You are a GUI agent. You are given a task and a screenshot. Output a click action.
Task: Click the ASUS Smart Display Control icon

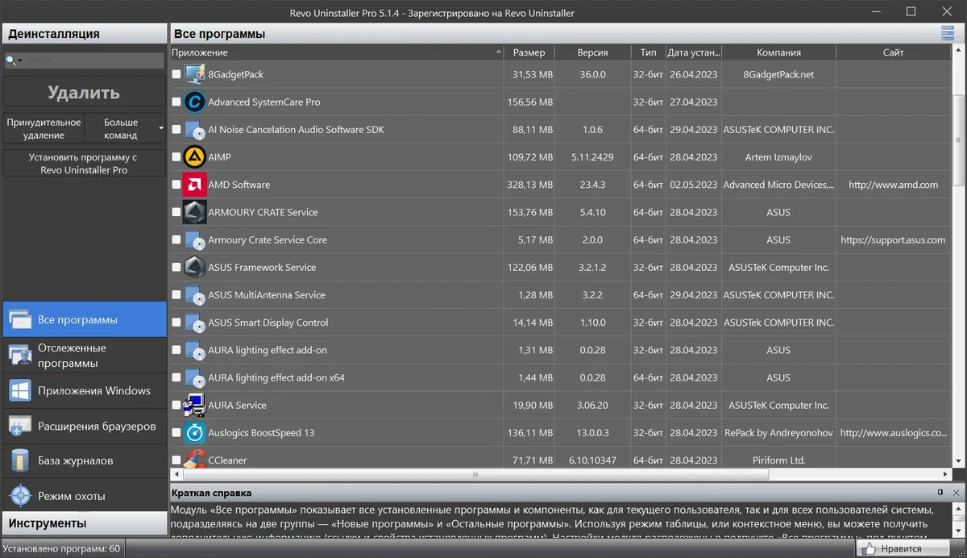coord(194,323)
